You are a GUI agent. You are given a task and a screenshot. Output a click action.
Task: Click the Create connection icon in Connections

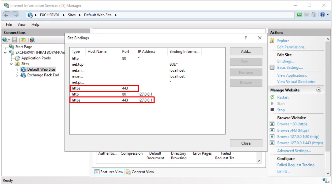(5, 40)
